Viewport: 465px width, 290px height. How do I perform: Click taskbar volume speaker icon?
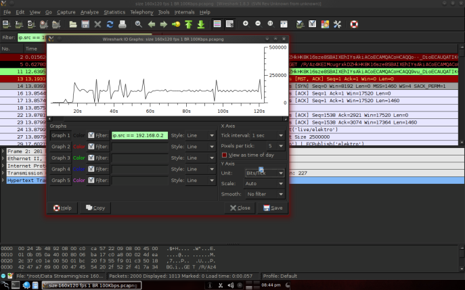[x=230, y=285]
